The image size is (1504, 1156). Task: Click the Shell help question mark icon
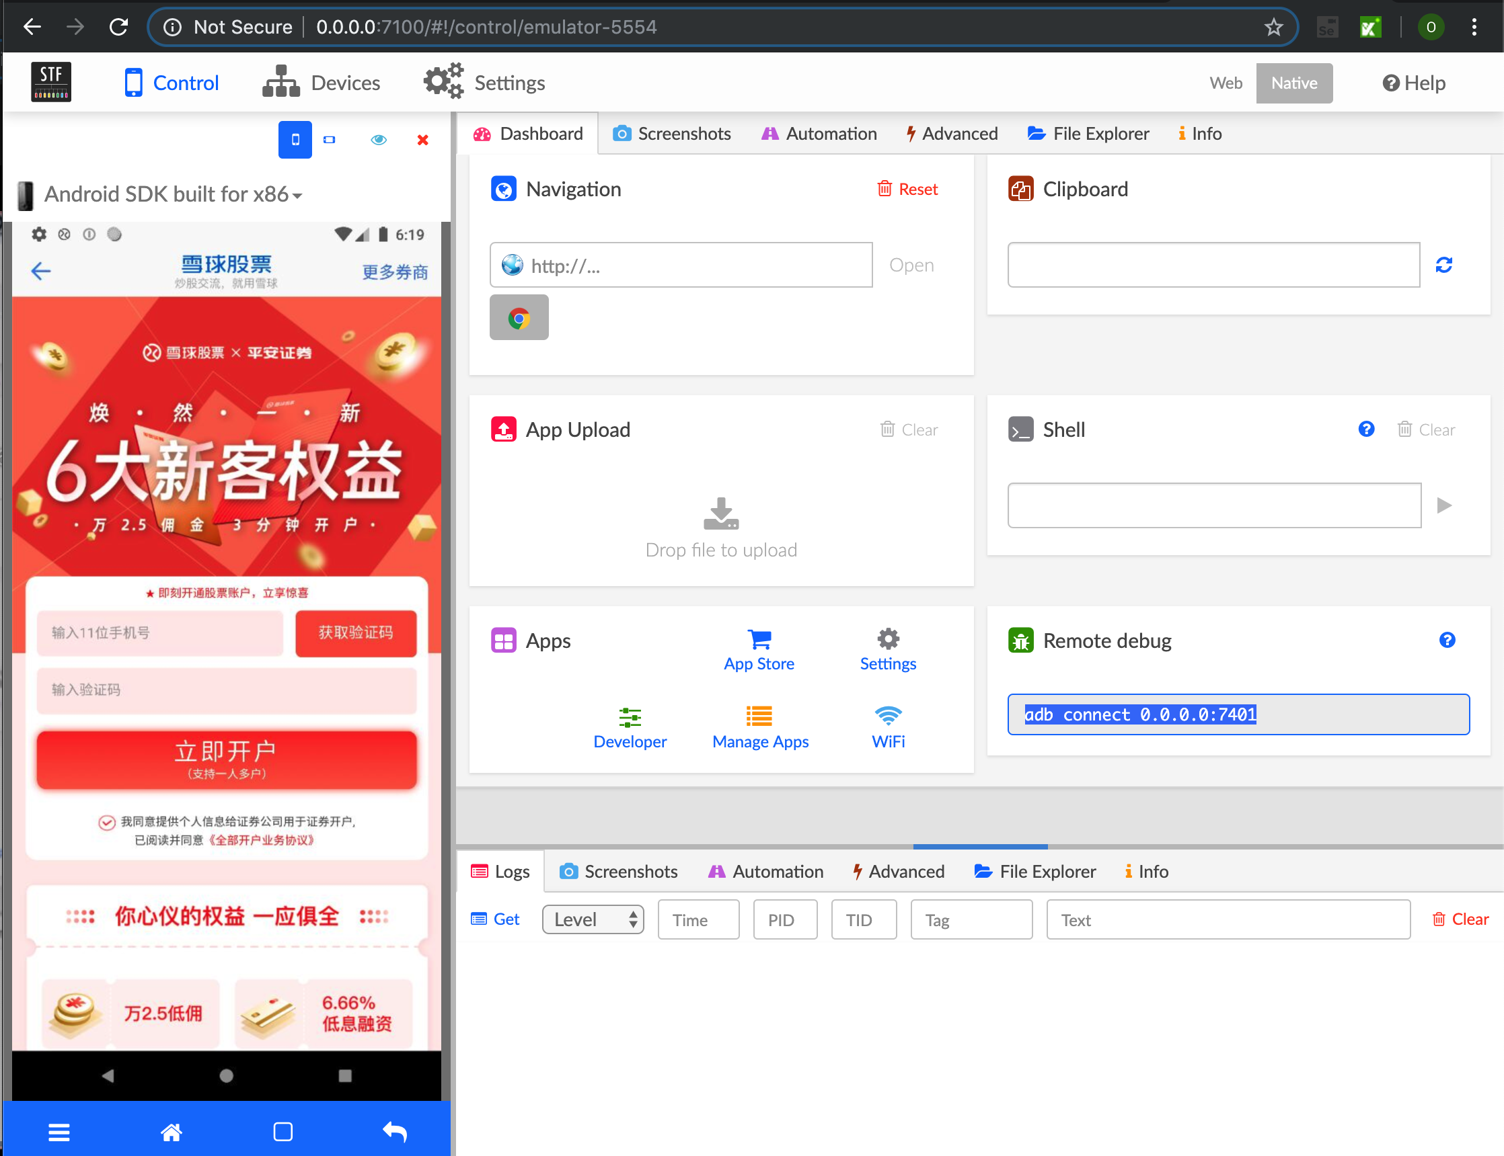point(1365,429)
